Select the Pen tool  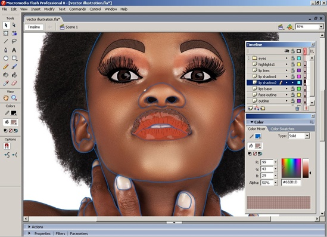click(6, 50)
